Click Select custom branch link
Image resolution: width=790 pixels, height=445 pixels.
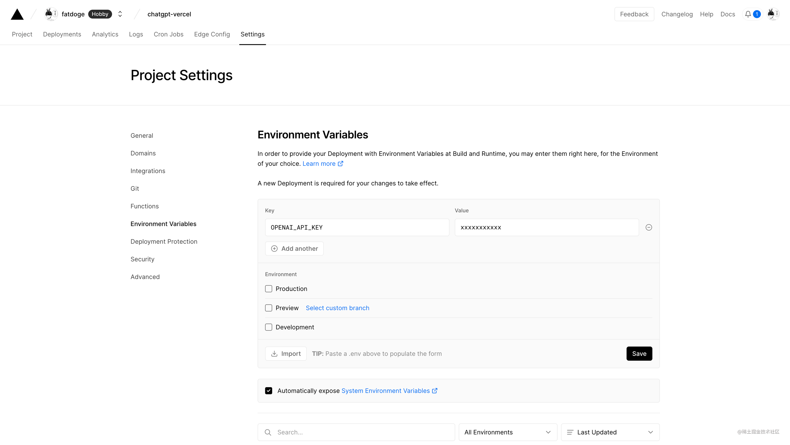(x=337, y=308)
